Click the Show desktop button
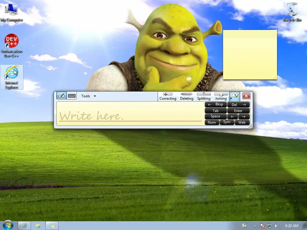307x230 pixels. point(305,226)
